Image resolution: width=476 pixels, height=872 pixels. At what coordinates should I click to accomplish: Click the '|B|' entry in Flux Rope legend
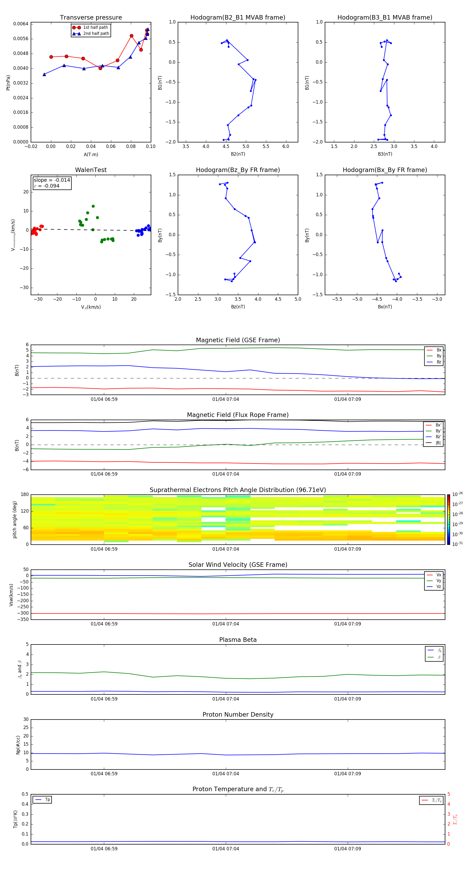(433, 443)
